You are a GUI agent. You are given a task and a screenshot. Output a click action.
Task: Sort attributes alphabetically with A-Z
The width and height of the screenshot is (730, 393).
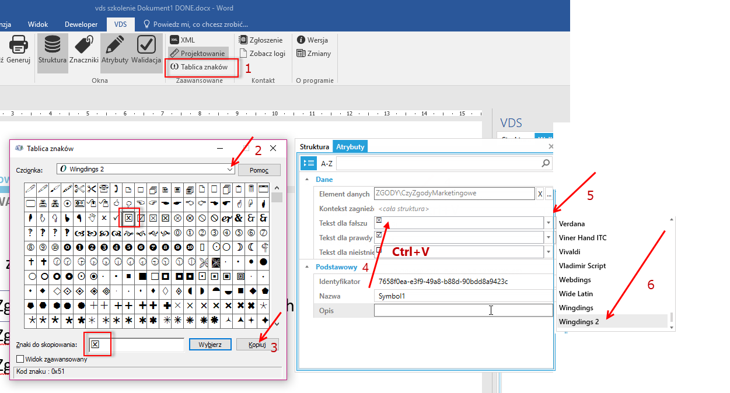coord(327,163)
